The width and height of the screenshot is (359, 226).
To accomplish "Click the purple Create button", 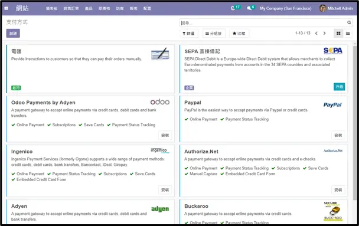I will point(13,34).
